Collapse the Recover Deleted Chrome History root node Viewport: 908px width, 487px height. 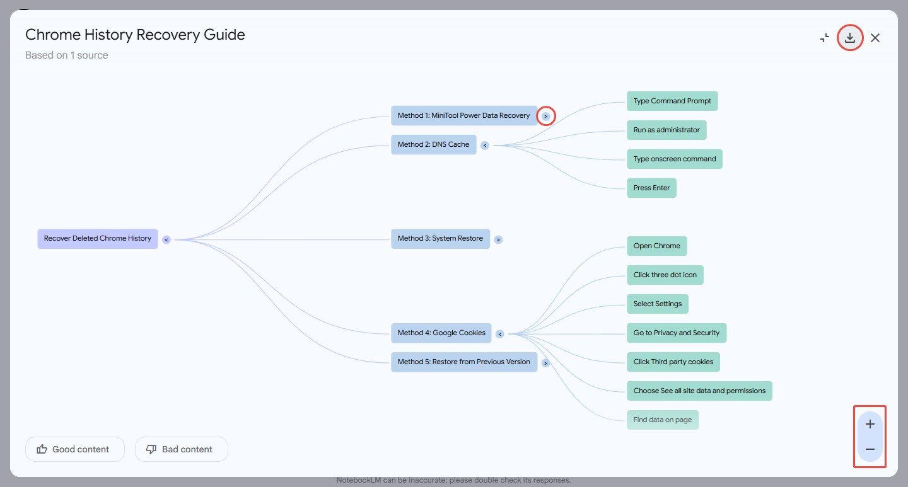click(x=166, y=239)
